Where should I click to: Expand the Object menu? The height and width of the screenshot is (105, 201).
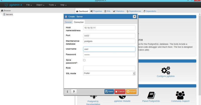[40, 5]
